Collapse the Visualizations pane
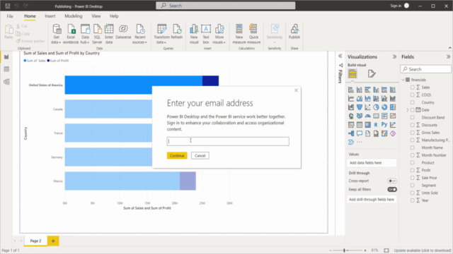 pyautogui.click(x=394, y=56)
